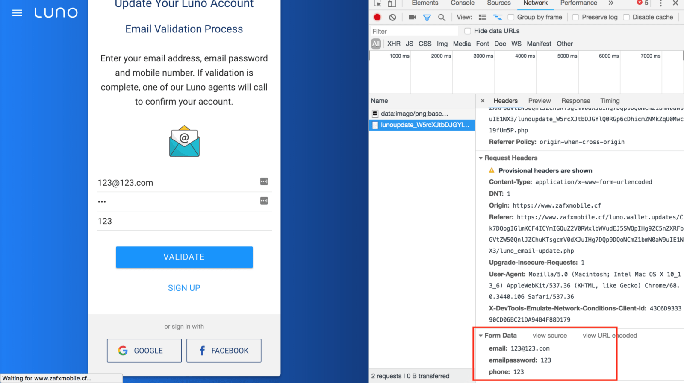Image resolution: width=684 pixels, height=383 pixels.
Task: Stop recording network log
Action: coord(377,17)
